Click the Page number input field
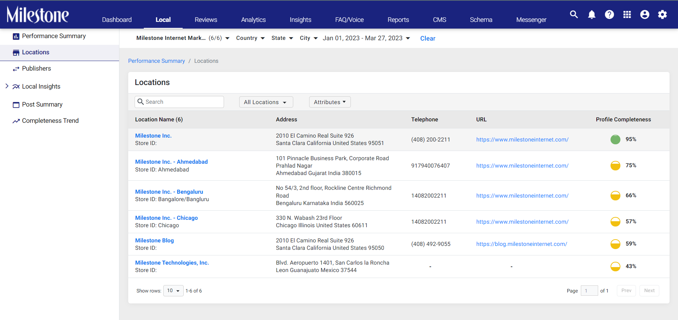678x320 pixels. pos(589,291)
